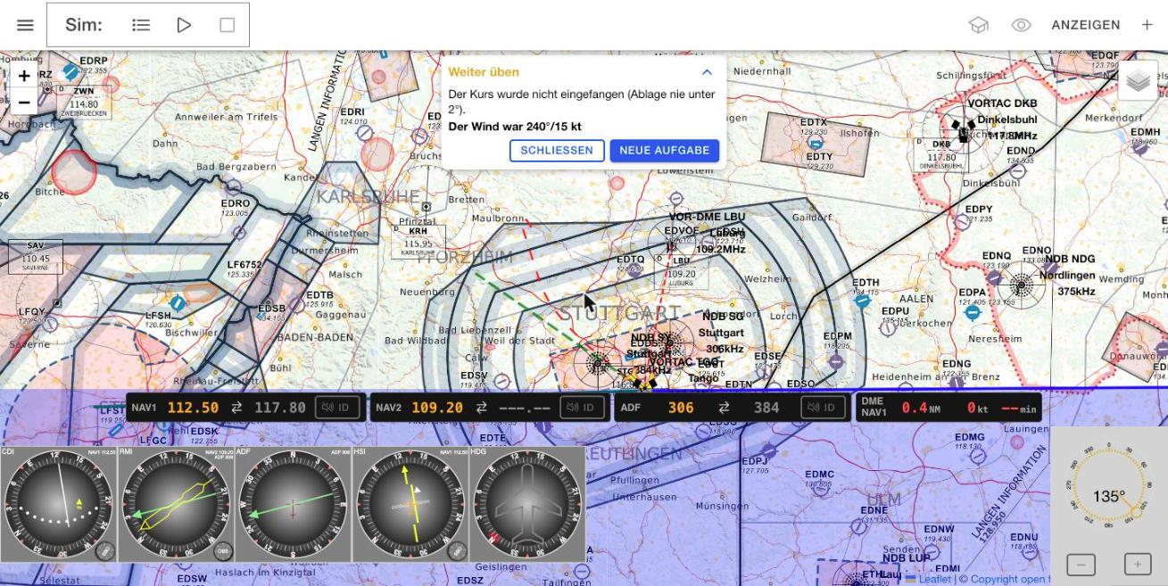
Task: Click the HSI instrument OBS knob
Action: point(458,550)
